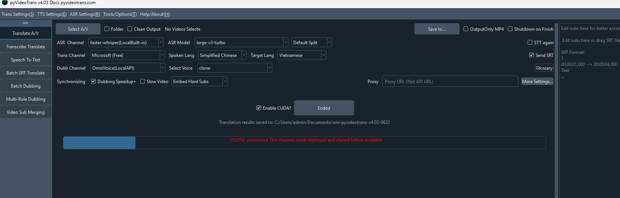Switch to Transcribe Translate tab

click(x=26, y=47)
